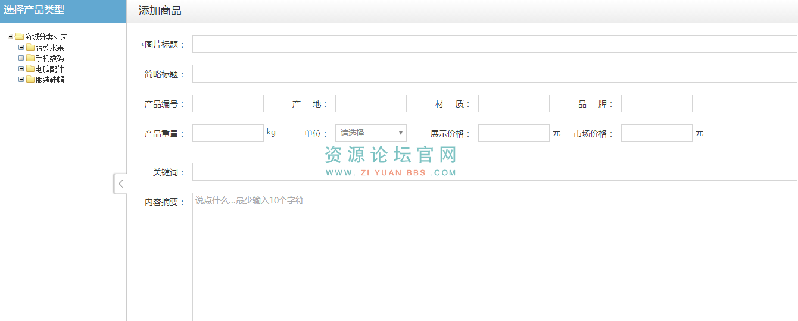Screen dimensions: 798x321
Task: Select the 手机数码 category label
Action: (50, 58)
